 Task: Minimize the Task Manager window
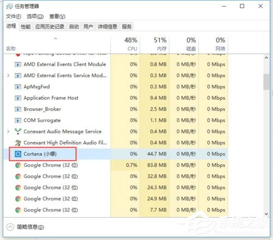224,7
